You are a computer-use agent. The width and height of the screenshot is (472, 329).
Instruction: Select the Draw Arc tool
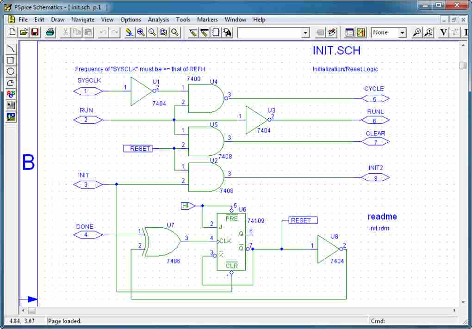pos(11,49)
